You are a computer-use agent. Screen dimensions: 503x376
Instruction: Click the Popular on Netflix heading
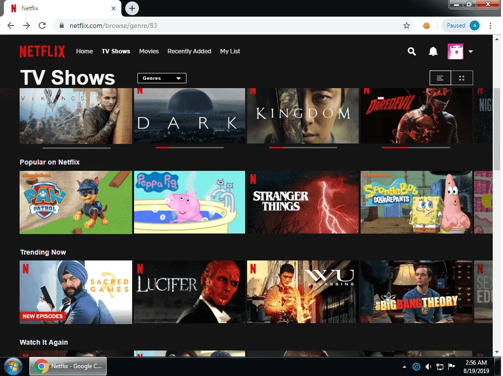(49, 162)
